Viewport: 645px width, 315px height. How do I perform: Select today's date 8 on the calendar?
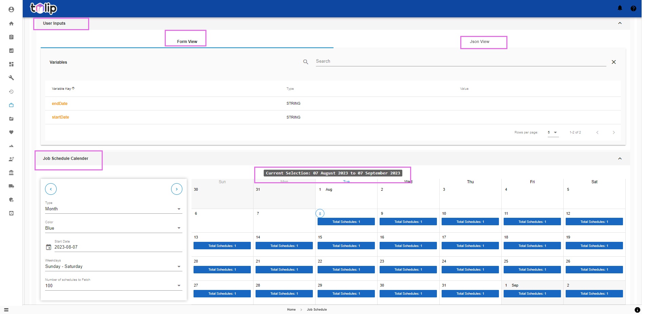point(320,214)
